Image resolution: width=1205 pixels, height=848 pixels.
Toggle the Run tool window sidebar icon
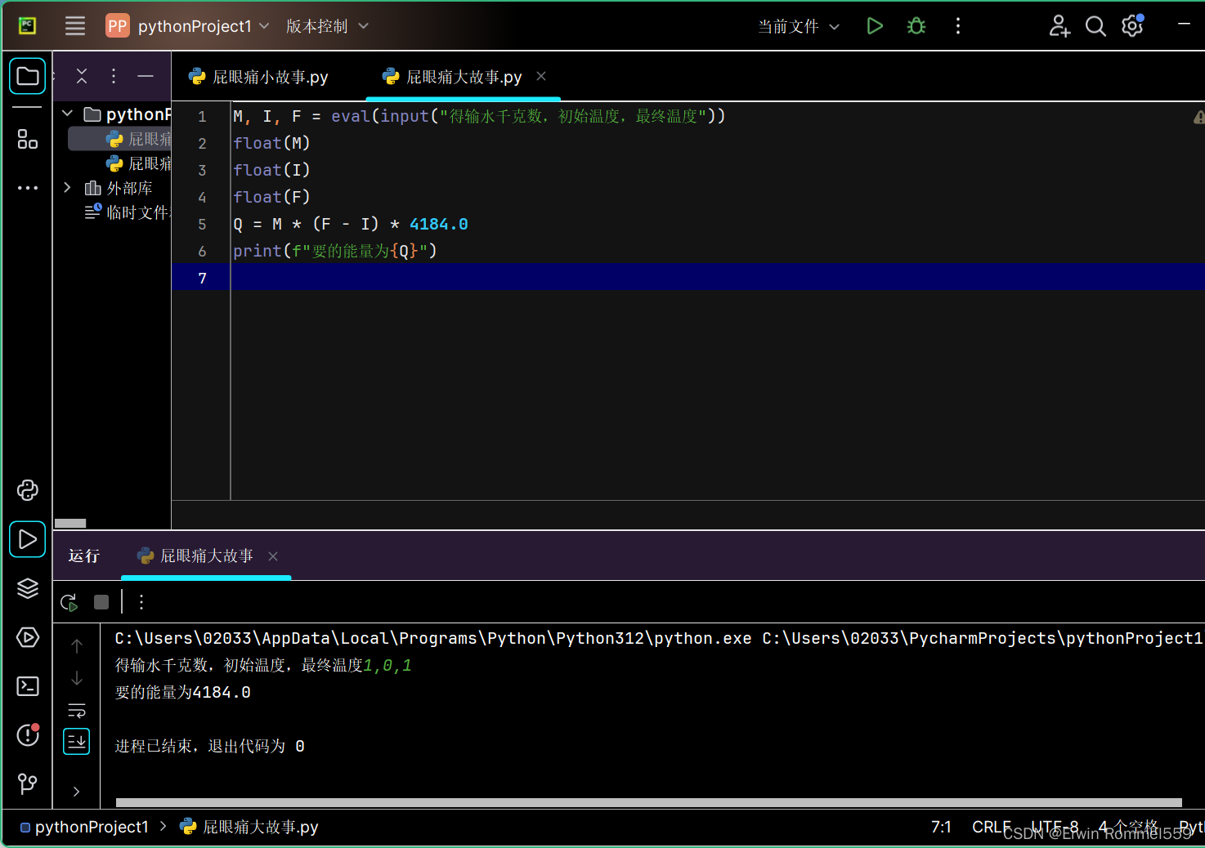coord(27,539)
